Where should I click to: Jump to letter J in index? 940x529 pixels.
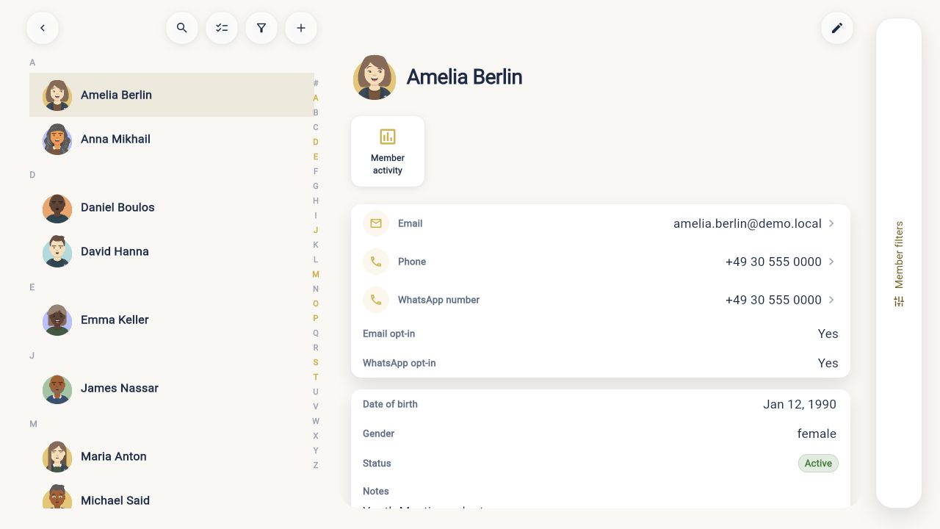point(316,230)
